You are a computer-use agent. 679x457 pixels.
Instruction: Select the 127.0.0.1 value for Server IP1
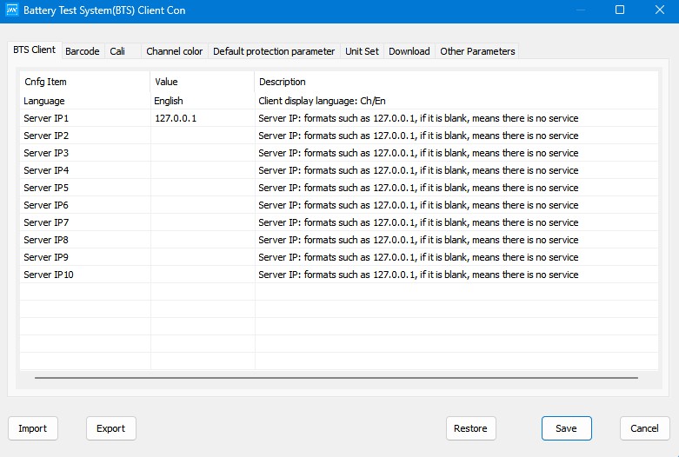point(203,118)
